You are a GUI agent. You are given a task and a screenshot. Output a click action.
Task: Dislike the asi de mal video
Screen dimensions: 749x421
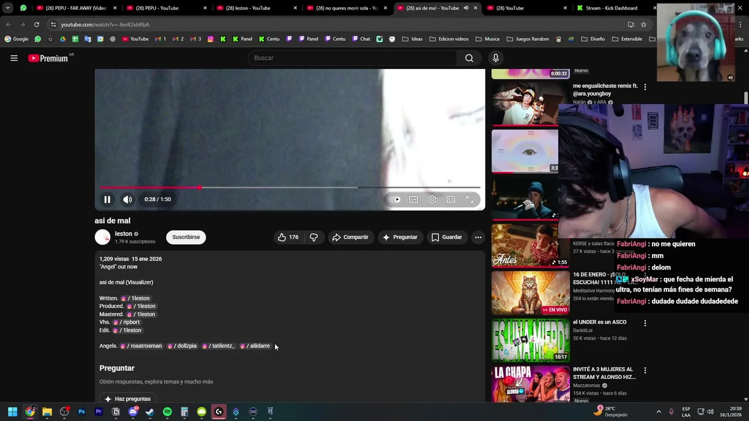[314, 237]
